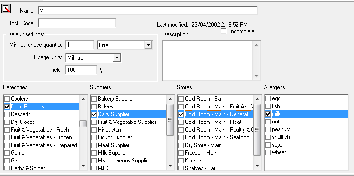354x176 pixels.
Task: Uncheck the Dairy Products category
Action: 7,107
